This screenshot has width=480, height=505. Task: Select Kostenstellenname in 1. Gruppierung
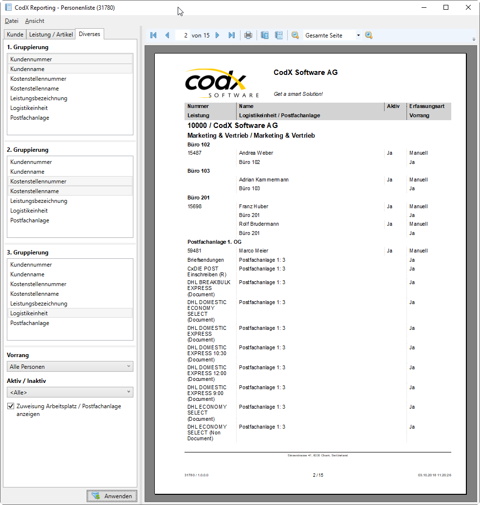click(x=70, y=88)
